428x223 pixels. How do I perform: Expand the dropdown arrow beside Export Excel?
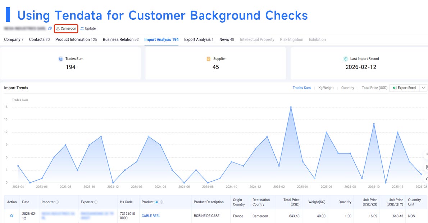tap(423, 88)
